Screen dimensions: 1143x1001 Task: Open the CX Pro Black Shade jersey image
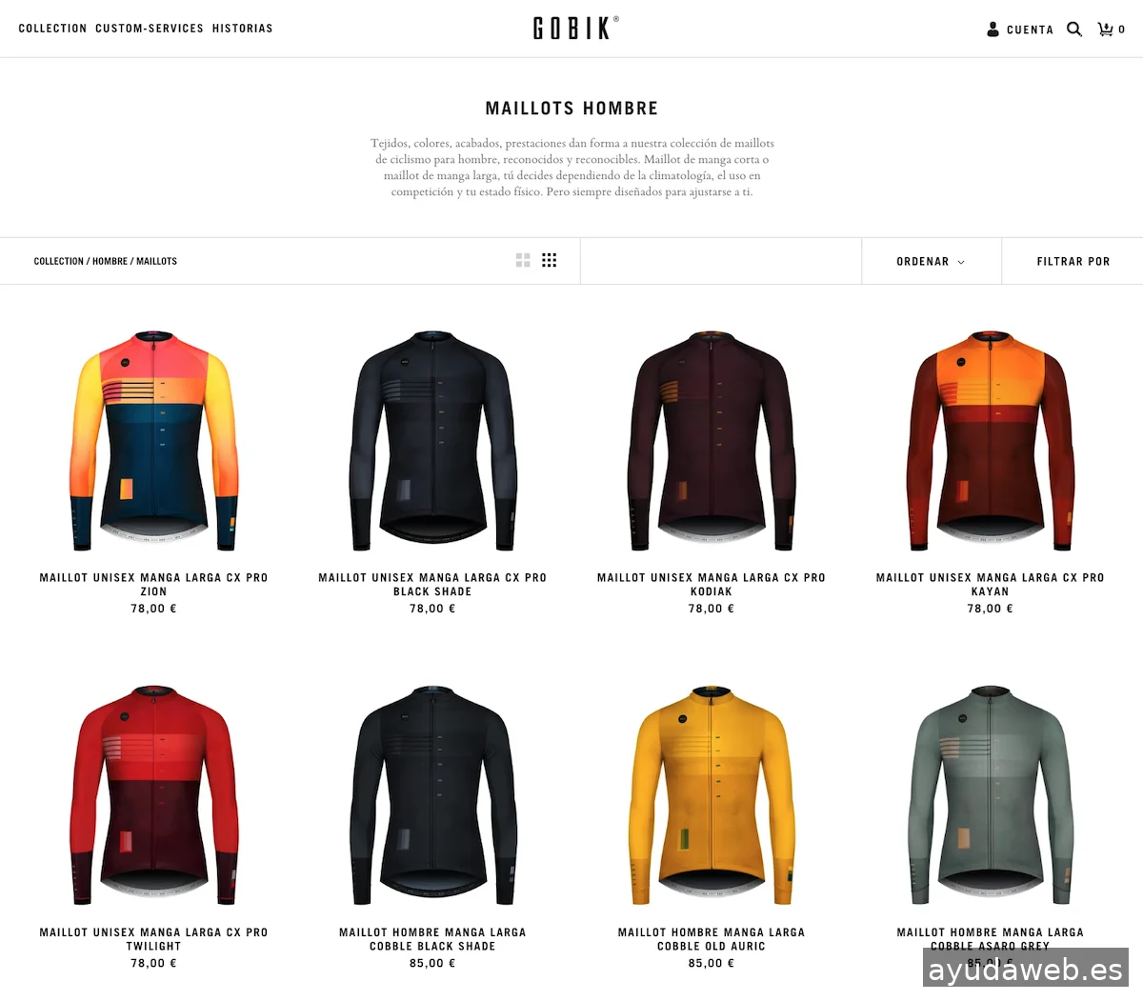coord(432,440)
